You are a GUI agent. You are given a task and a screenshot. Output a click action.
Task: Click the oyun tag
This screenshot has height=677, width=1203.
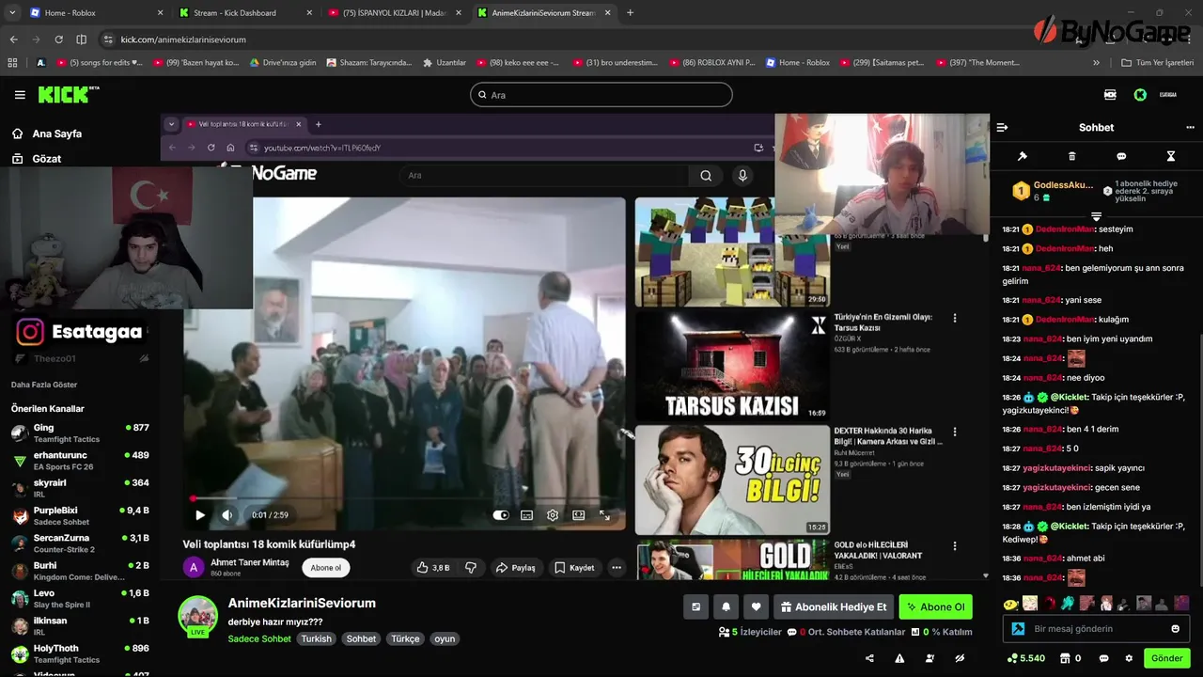(x=445, y=638)
